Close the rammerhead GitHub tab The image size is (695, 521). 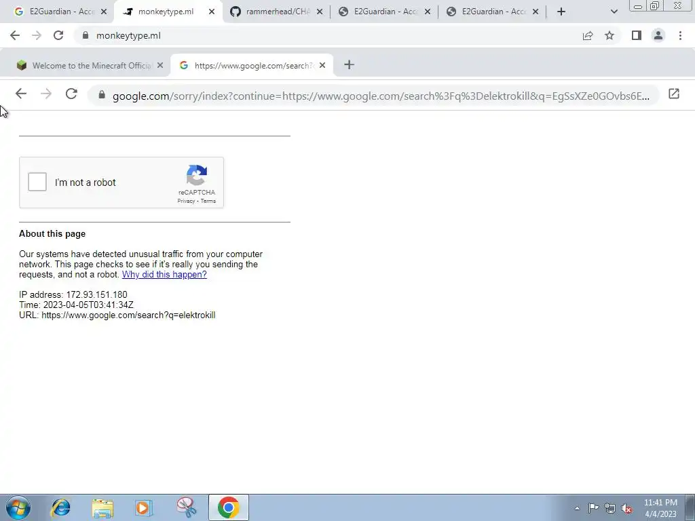pos(320,12)
